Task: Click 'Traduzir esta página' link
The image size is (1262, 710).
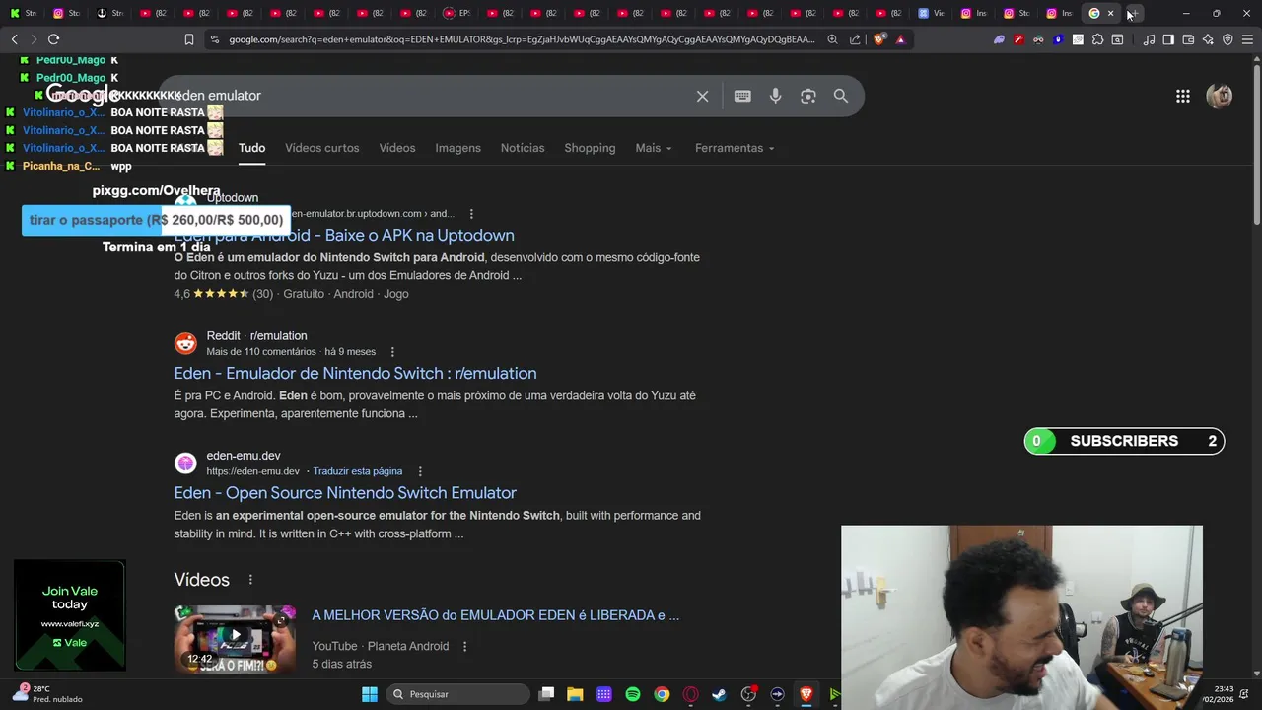Action: (357, 471)
